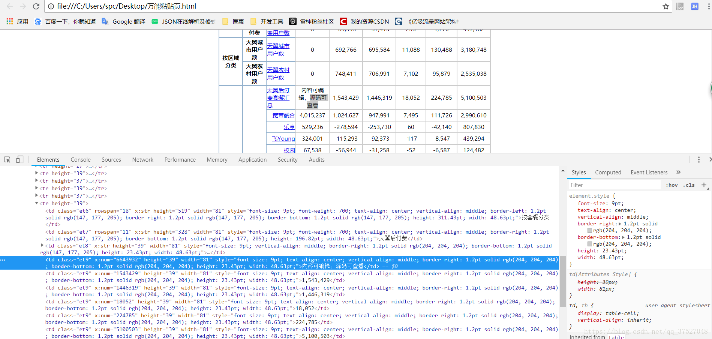712x339 pixels.
Task: Switch to the Elements tab
Action: tap(48, 160)
